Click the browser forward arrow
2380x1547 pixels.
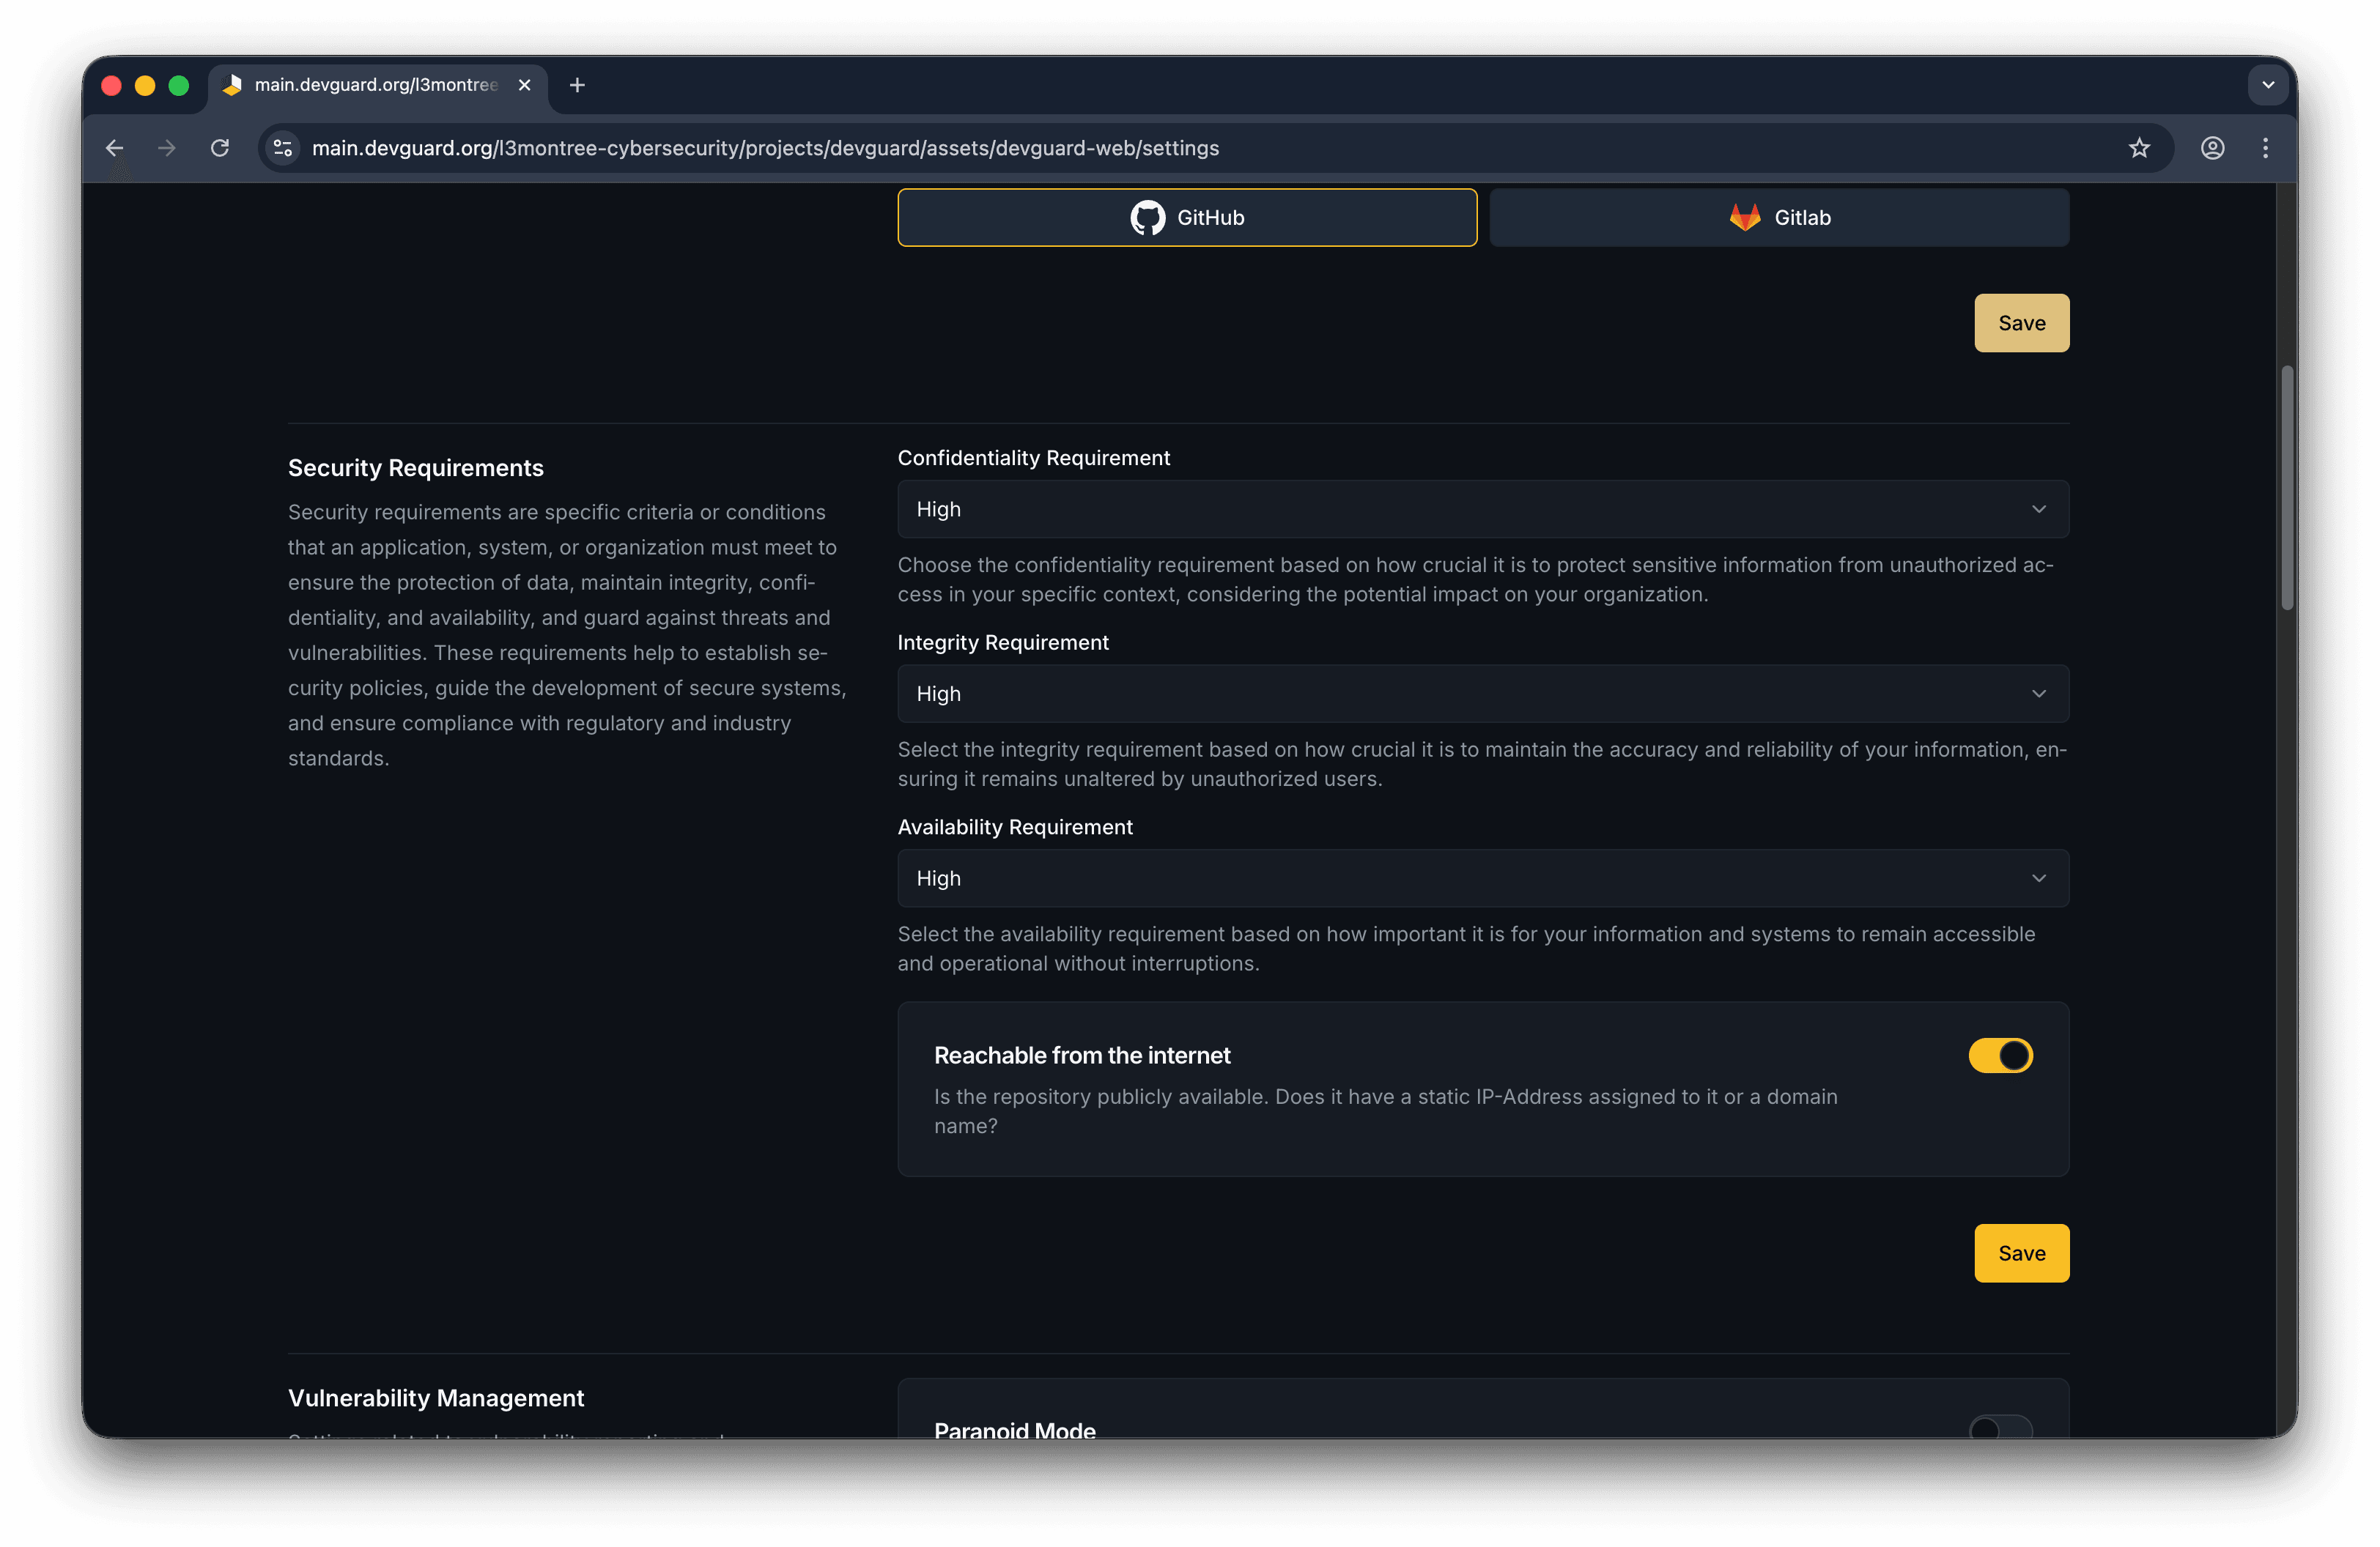[x=167, y=148]
